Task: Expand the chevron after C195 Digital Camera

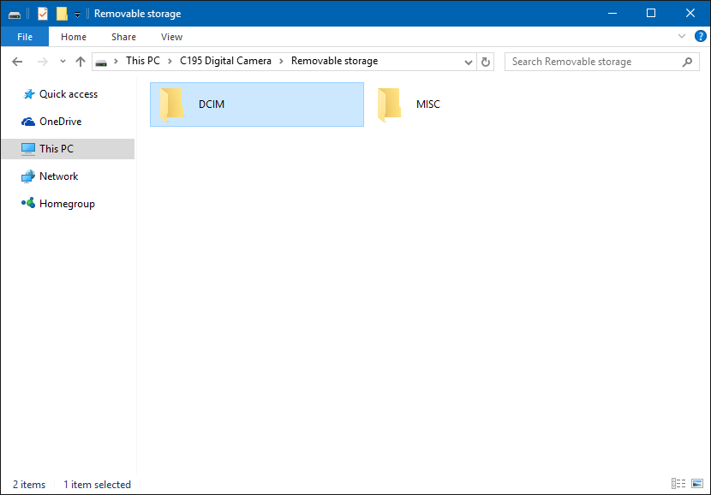Action: (x=281, y=61)
